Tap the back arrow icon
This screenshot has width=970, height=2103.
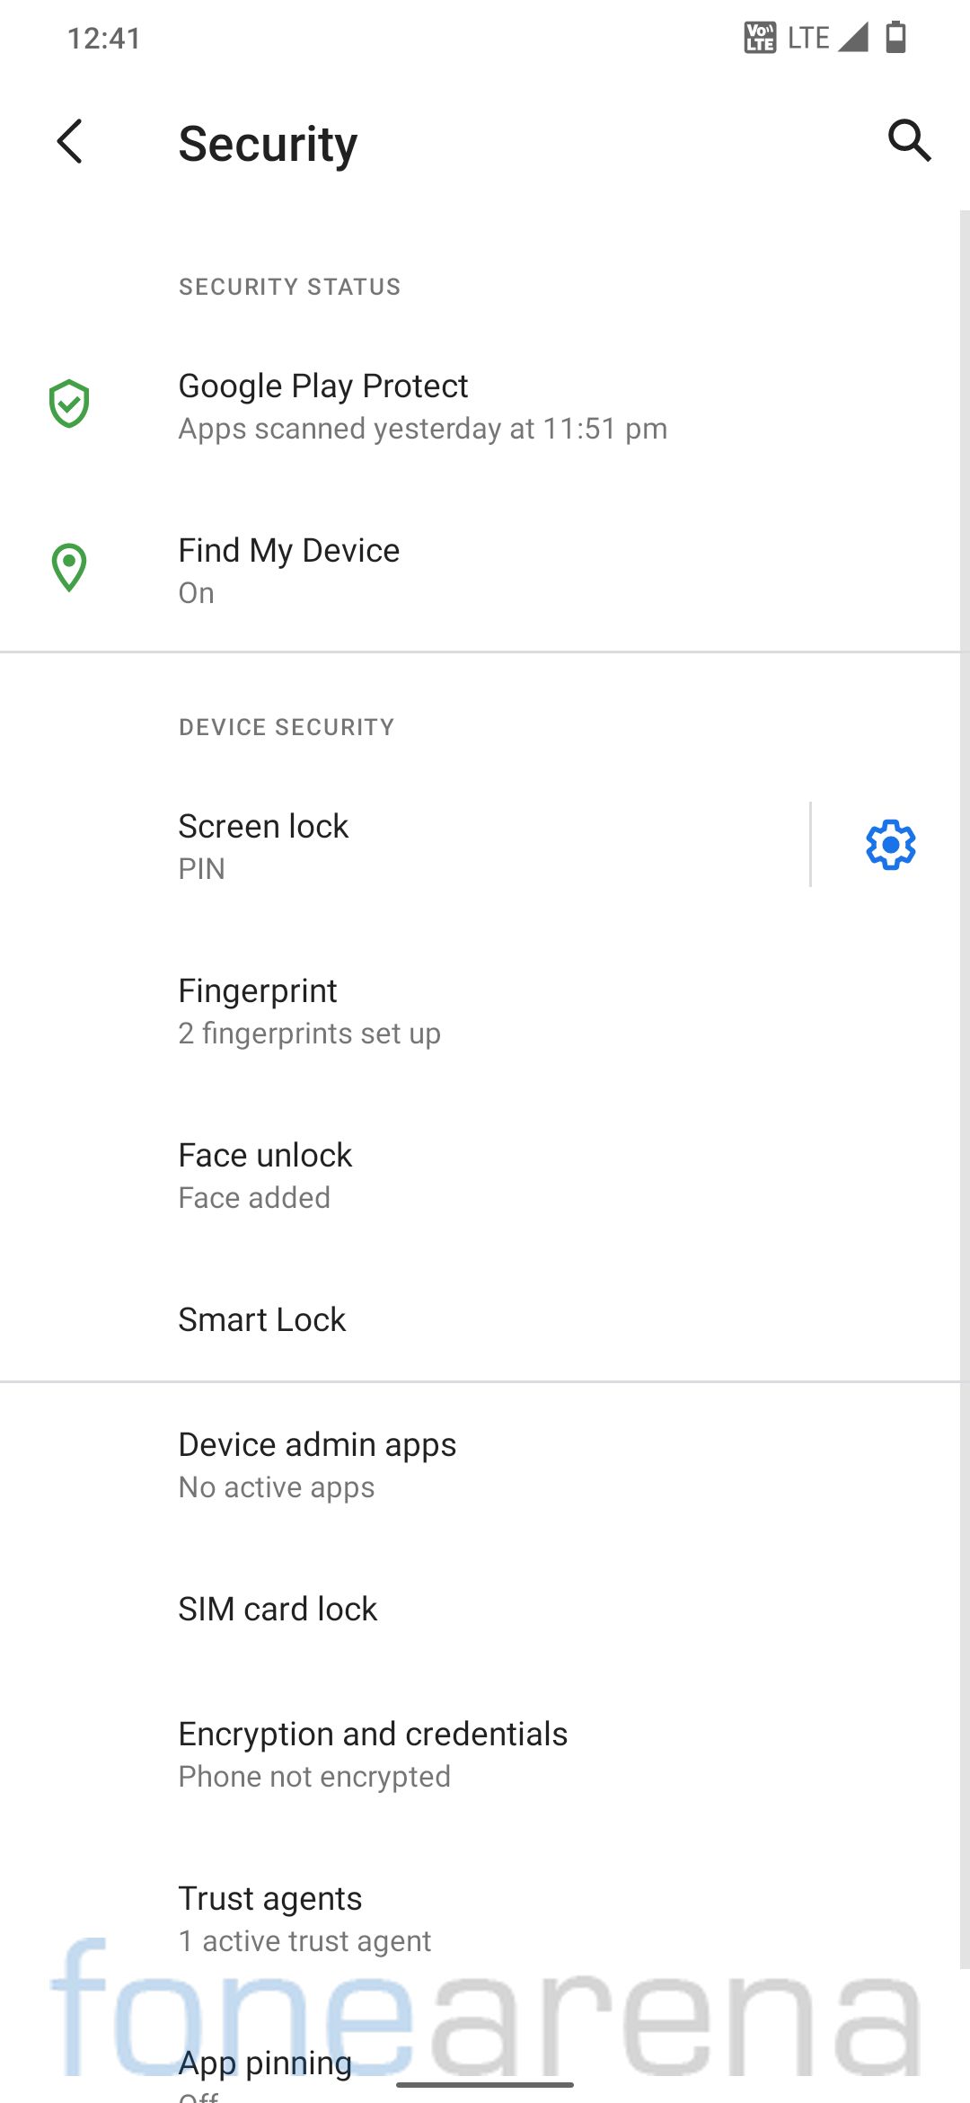pyautogui.click(x=70, y=142)
